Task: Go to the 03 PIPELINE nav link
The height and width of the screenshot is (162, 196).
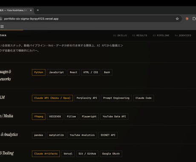Action: coord(161,35)
